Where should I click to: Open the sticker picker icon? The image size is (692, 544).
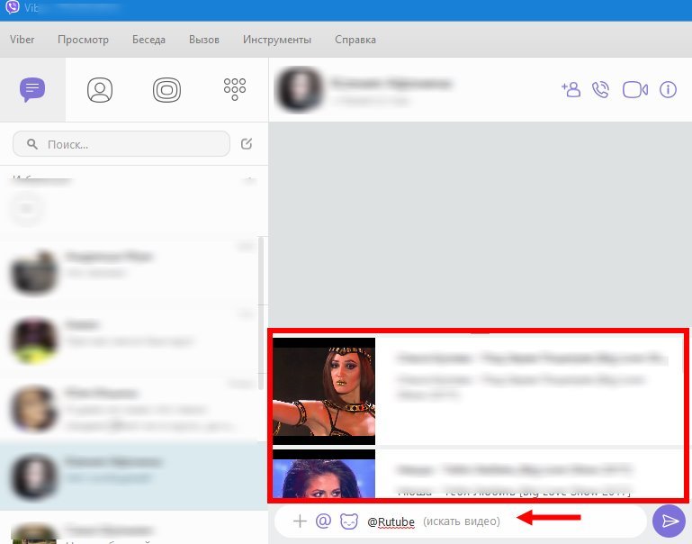coord(348,521)
